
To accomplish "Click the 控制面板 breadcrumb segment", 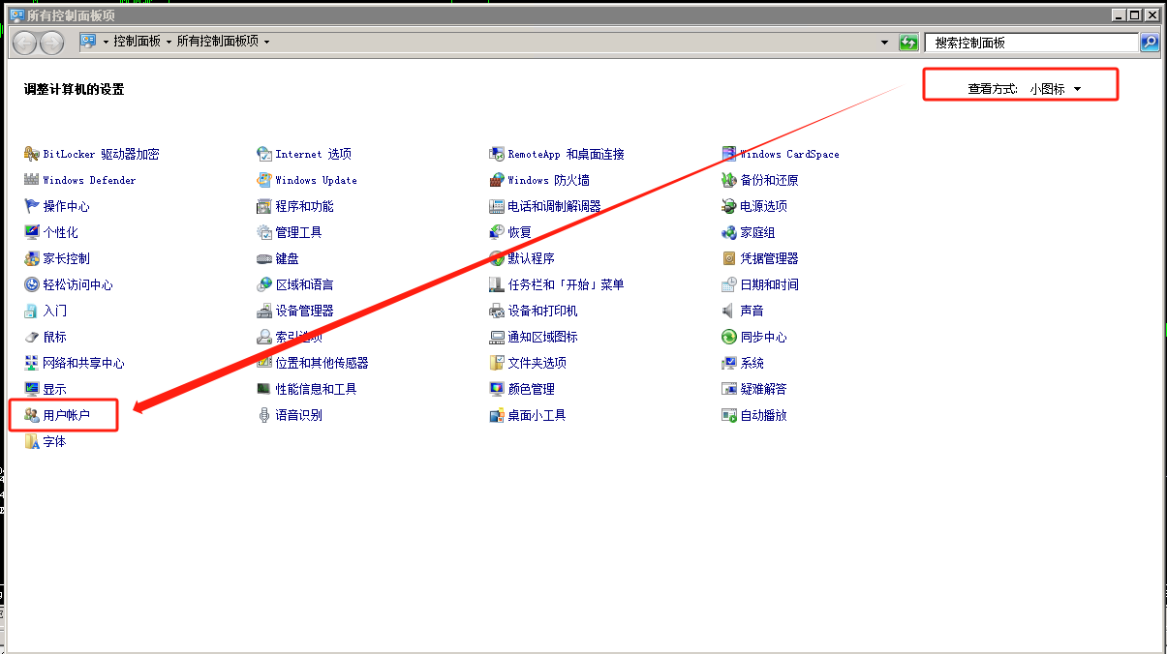I will (x=137, y=42).
